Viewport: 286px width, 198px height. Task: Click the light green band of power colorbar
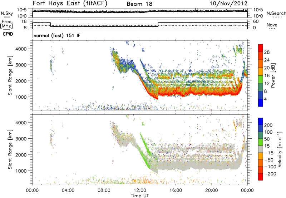coord(261,79)
